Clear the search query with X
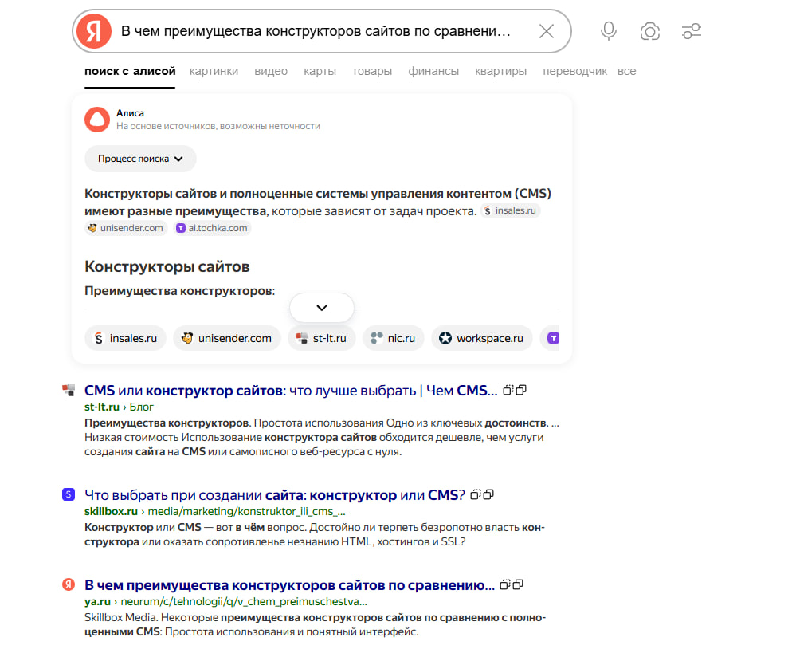Image resolution: width=792 pixels, height=653 pixels. pos(546,31)
